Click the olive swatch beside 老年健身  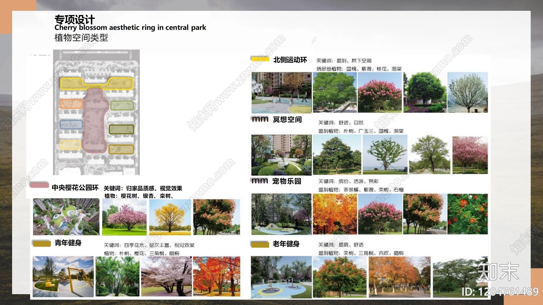click(260, 244)
